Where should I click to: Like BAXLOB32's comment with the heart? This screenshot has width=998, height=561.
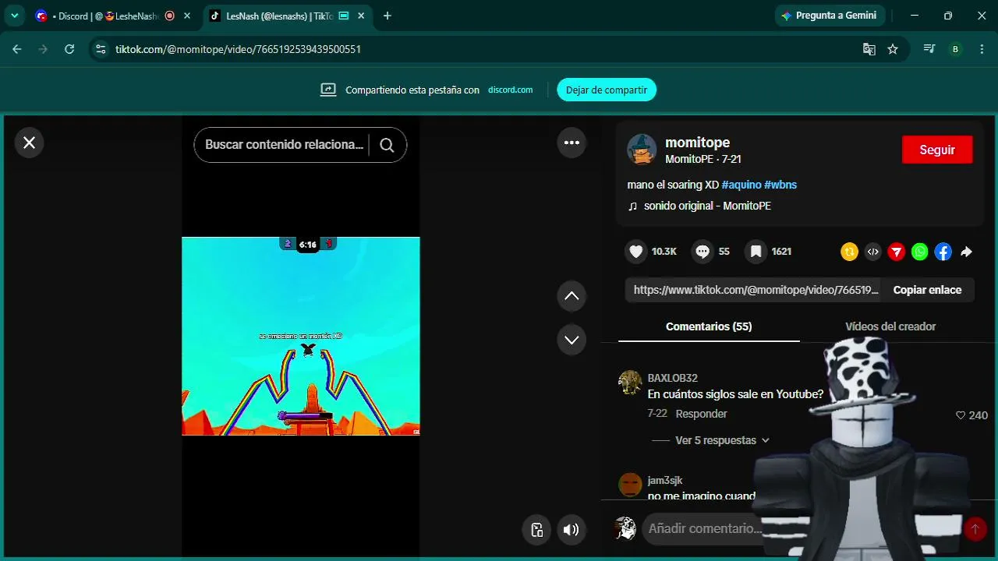click(961, 415)
